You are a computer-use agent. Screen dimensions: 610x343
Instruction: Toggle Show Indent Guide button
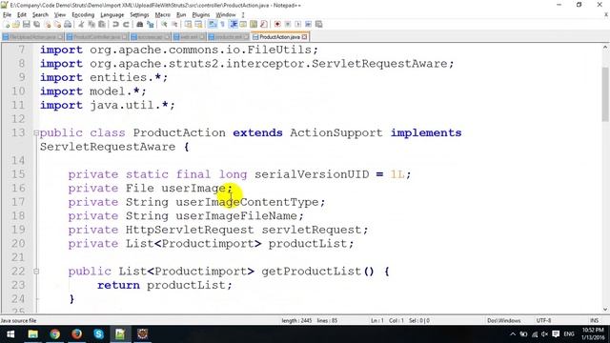click(234, 24)
